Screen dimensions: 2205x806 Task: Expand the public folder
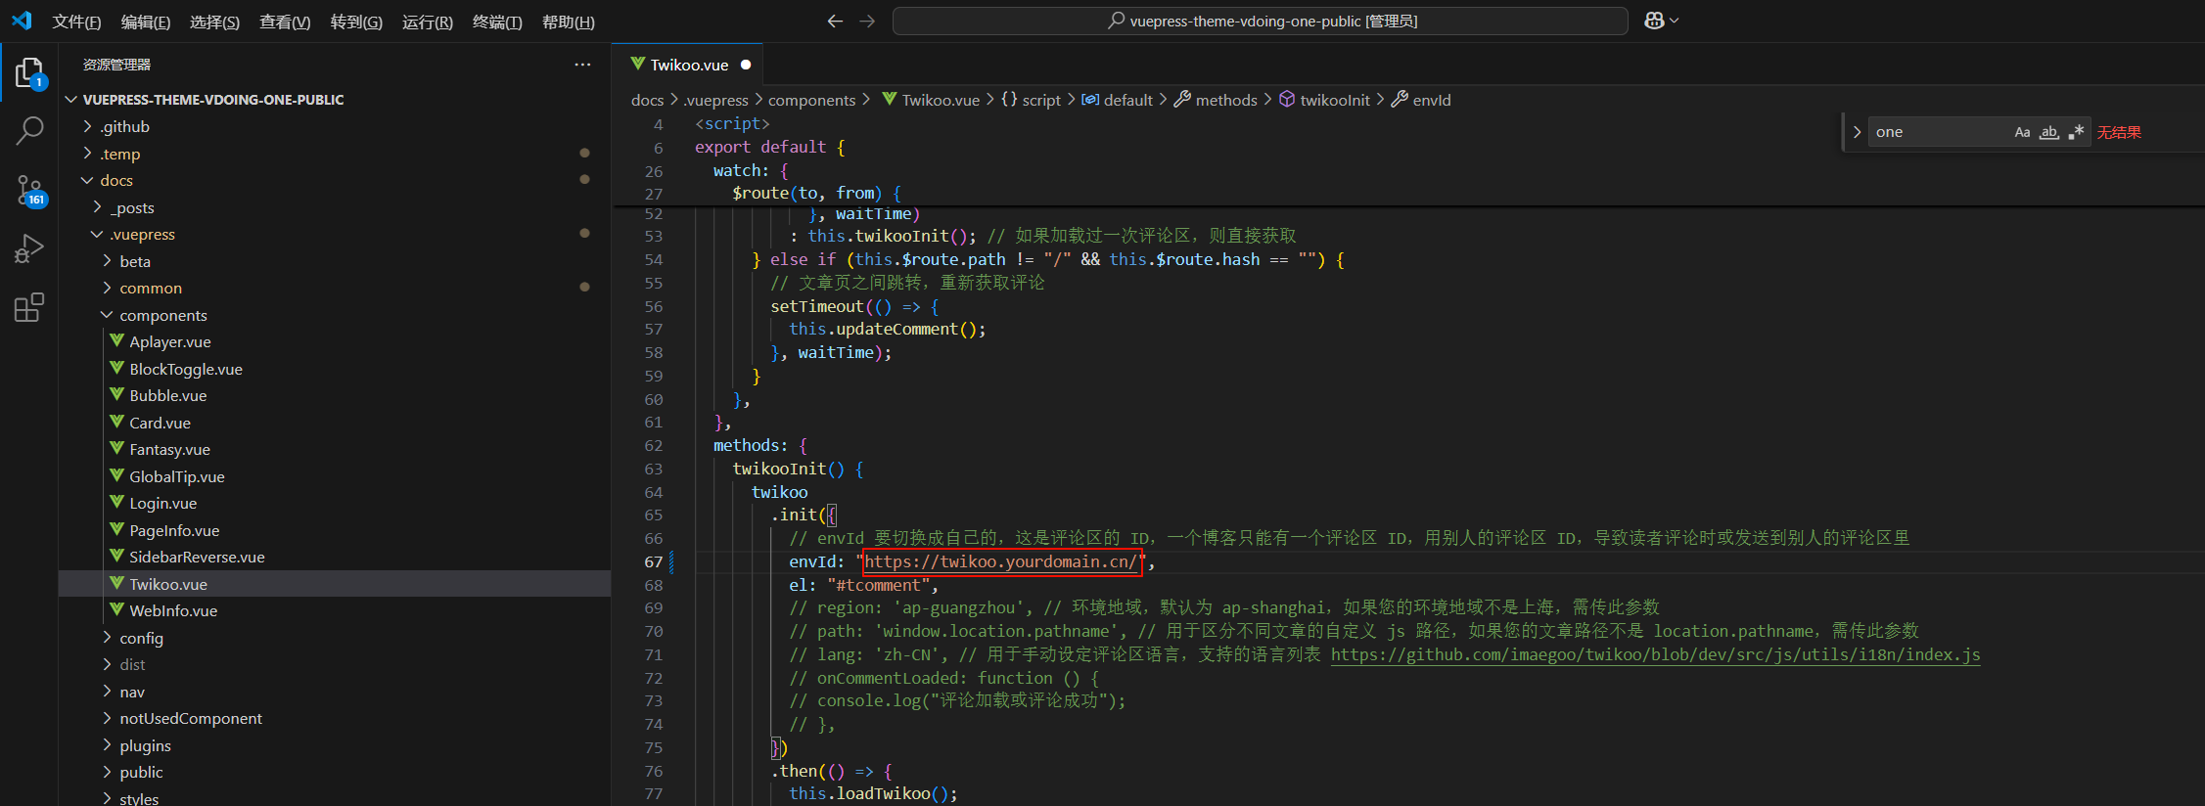(108, 772)
